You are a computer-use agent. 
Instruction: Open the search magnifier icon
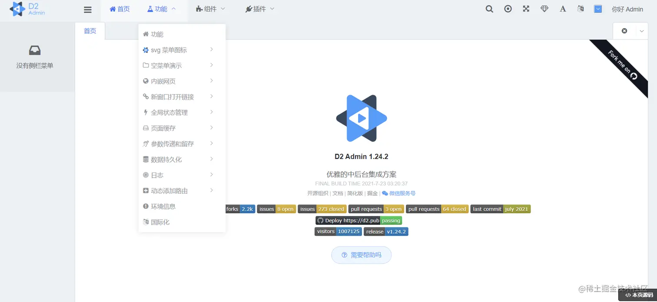[489, 9]
